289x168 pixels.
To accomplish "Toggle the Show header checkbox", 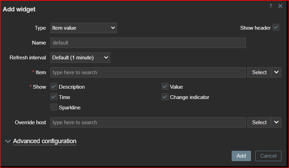I will click(276, 28).
